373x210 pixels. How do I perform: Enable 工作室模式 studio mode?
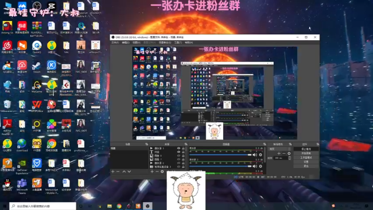[306, 158]
